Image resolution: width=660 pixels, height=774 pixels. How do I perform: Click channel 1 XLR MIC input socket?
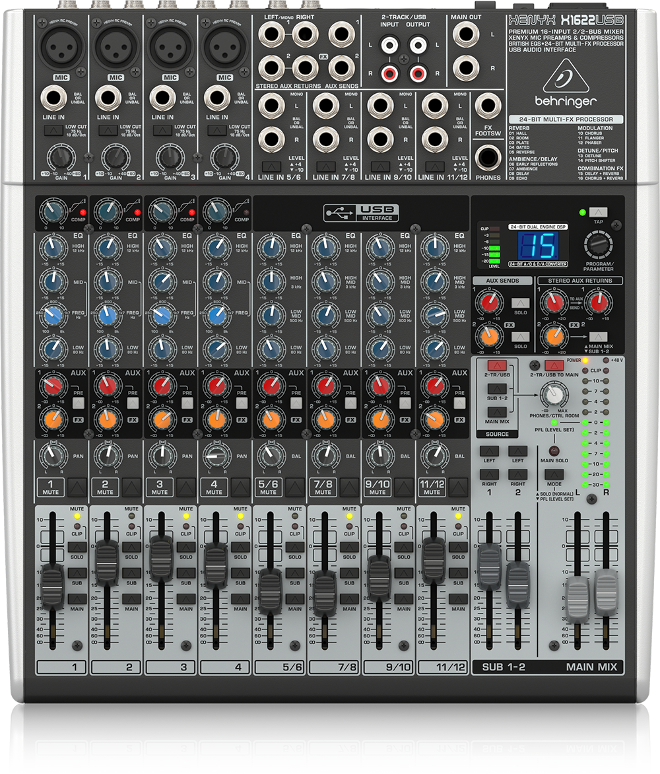click(x=61, y=47)
